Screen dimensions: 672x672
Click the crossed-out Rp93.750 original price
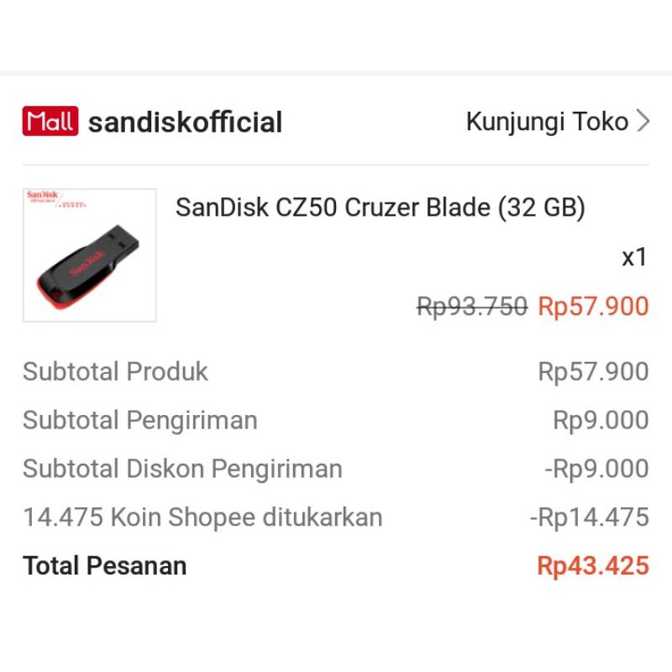click(472, 307)
